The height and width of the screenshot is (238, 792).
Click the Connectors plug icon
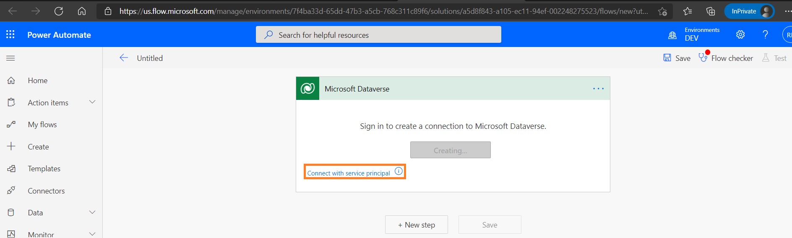click(x=11, y=190)
